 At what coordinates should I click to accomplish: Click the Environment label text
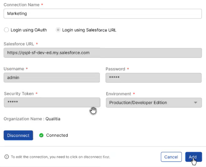click(118, 94)
